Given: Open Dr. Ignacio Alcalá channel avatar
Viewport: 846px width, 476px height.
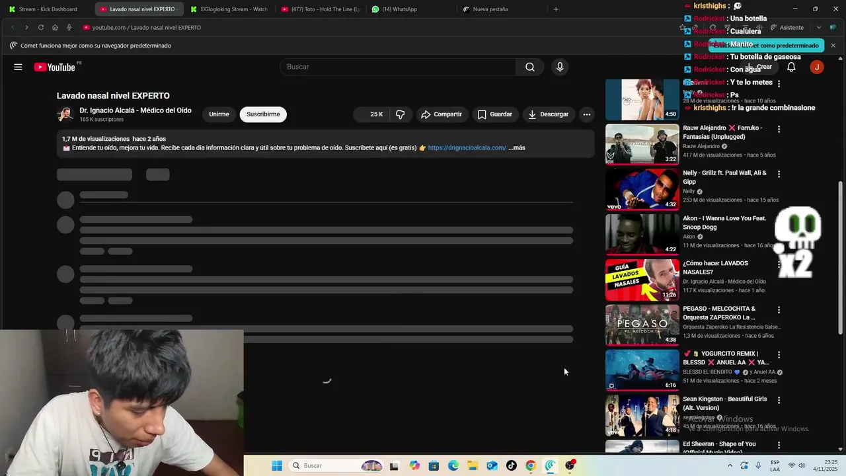Looking at the screenshot, I should [x=65, y=114].
